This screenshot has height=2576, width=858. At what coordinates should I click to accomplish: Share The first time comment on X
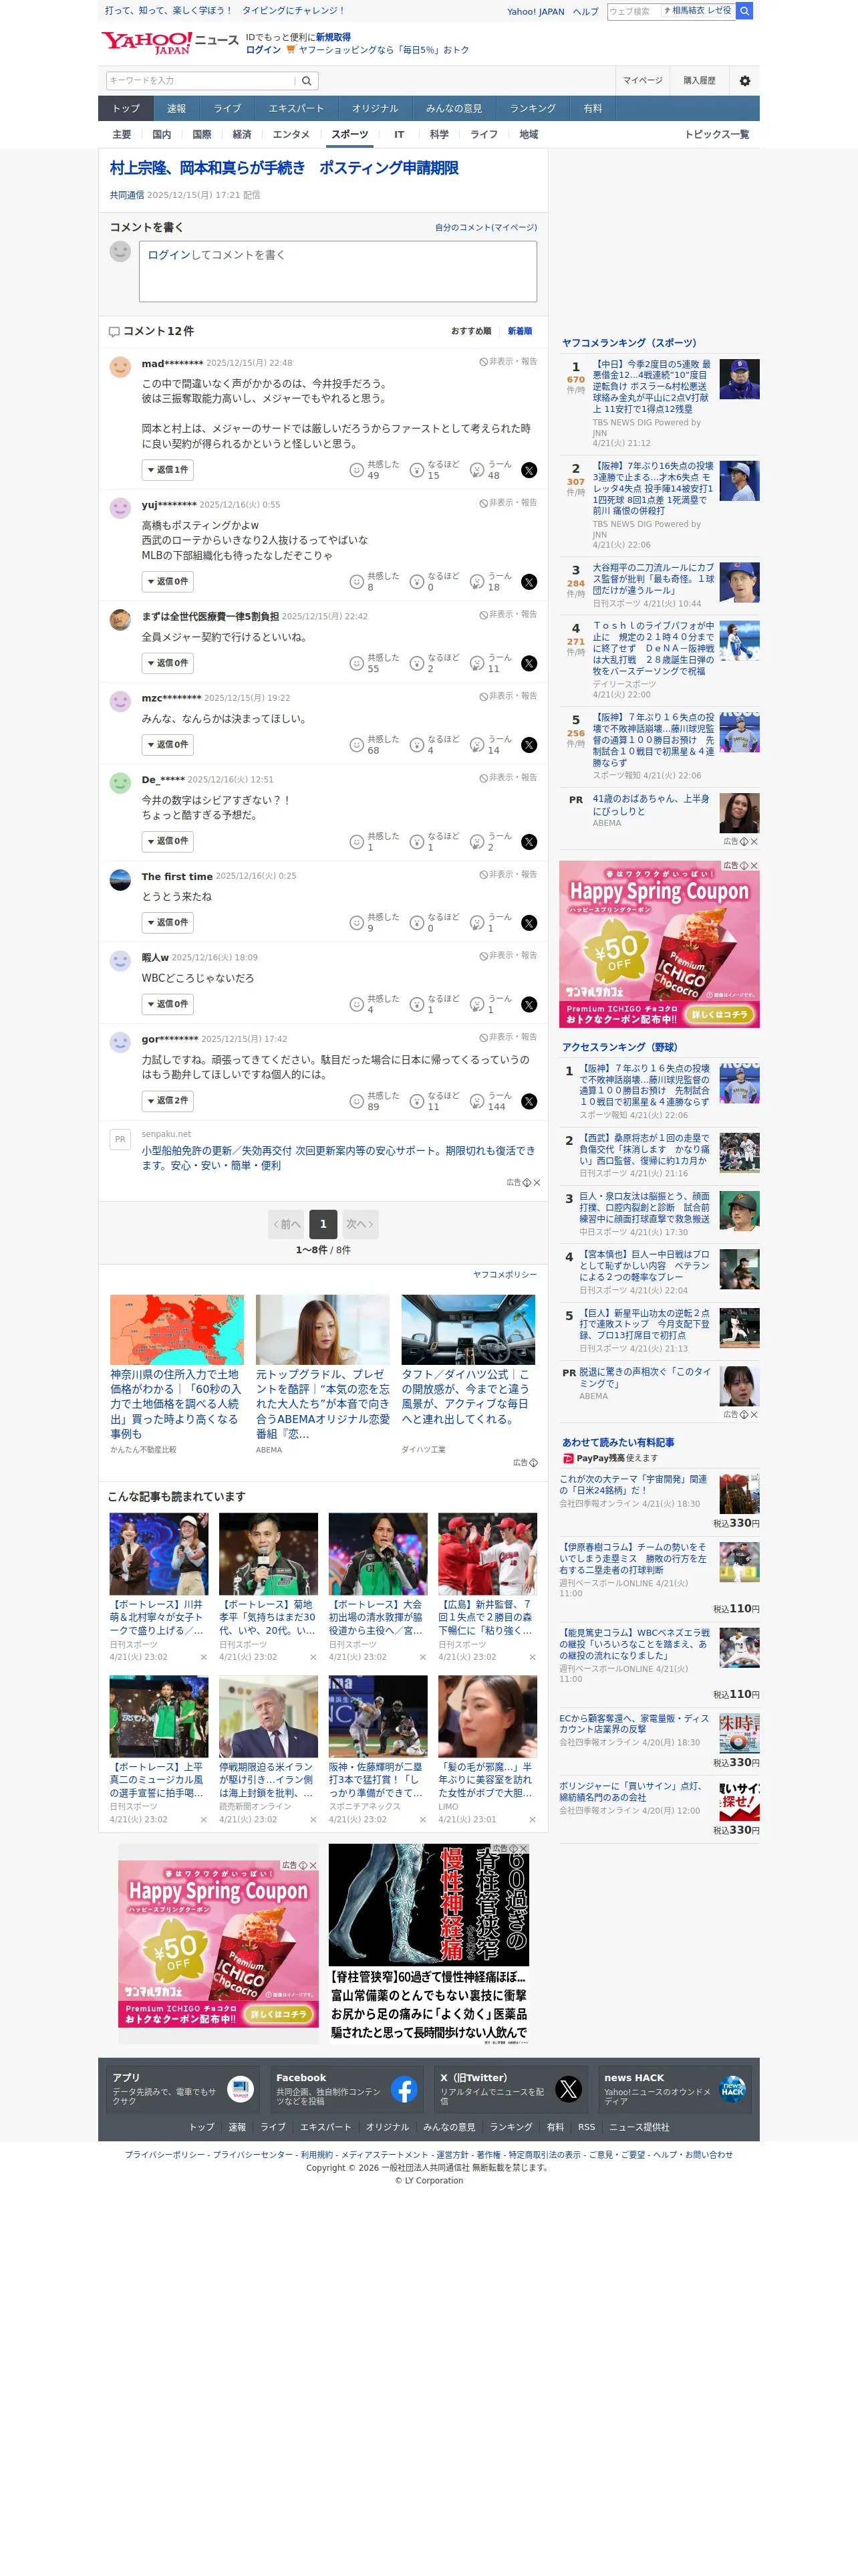tap(529, 923)
